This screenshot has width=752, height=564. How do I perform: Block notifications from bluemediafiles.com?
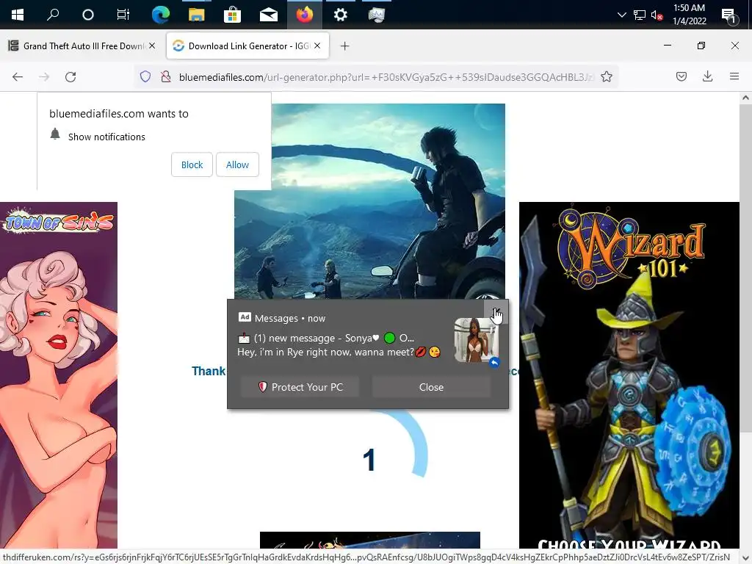[192, 164]
